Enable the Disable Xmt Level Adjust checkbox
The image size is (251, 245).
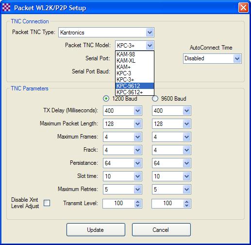click(x=47, y=203)
